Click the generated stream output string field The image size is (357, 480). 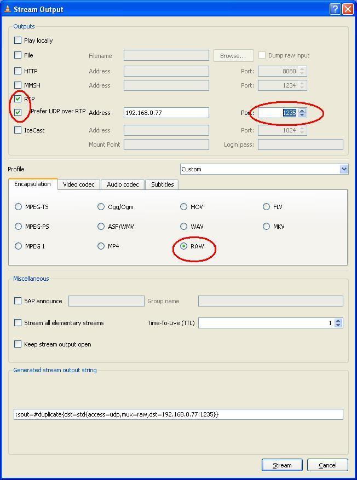click(x=178, y=414)
